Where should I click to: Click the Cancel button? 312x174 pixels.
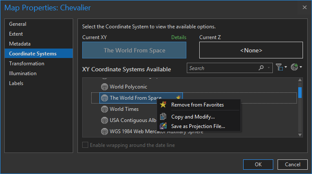[x=293, y=164]
